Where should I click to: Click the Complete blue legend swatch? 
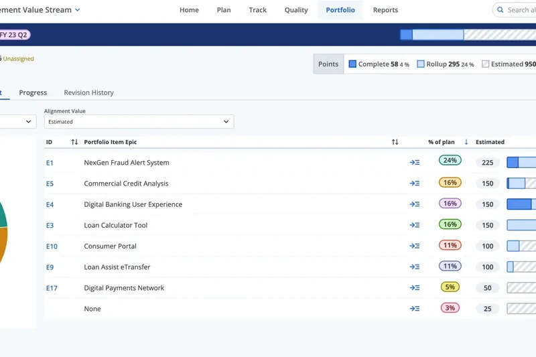pos(352,64)
